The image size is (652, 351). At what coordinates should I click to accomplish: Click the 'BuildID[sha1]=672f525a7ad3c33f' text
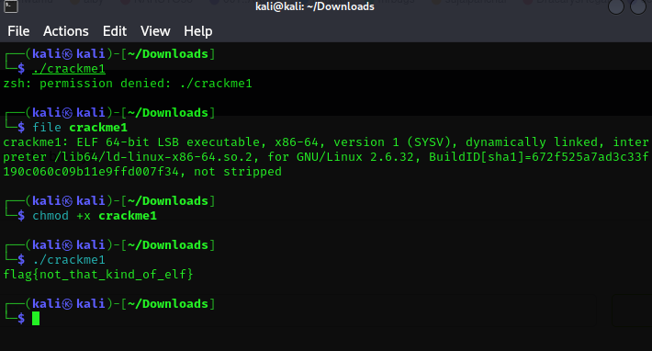[538, 157]
